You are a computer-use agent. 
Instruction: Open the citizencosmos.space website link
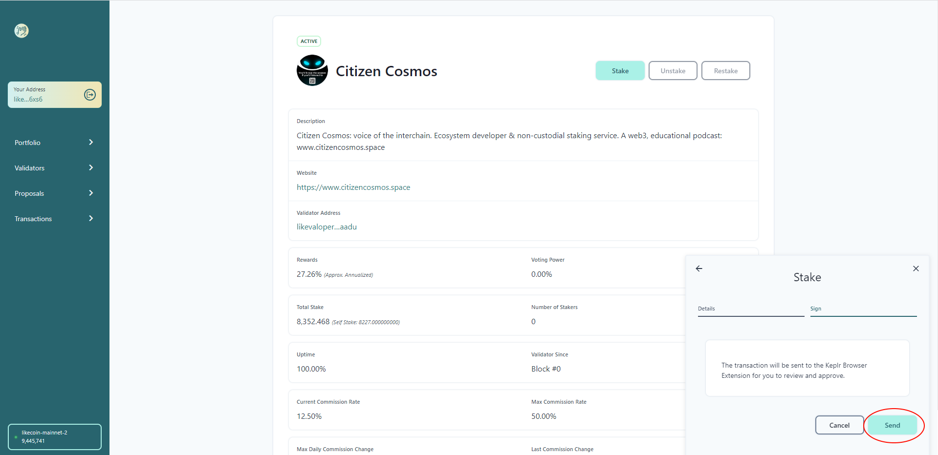click(x=353, y=187)
